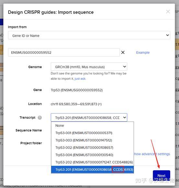Open the Example link
The image size is (179, 188).
[143, 53]
